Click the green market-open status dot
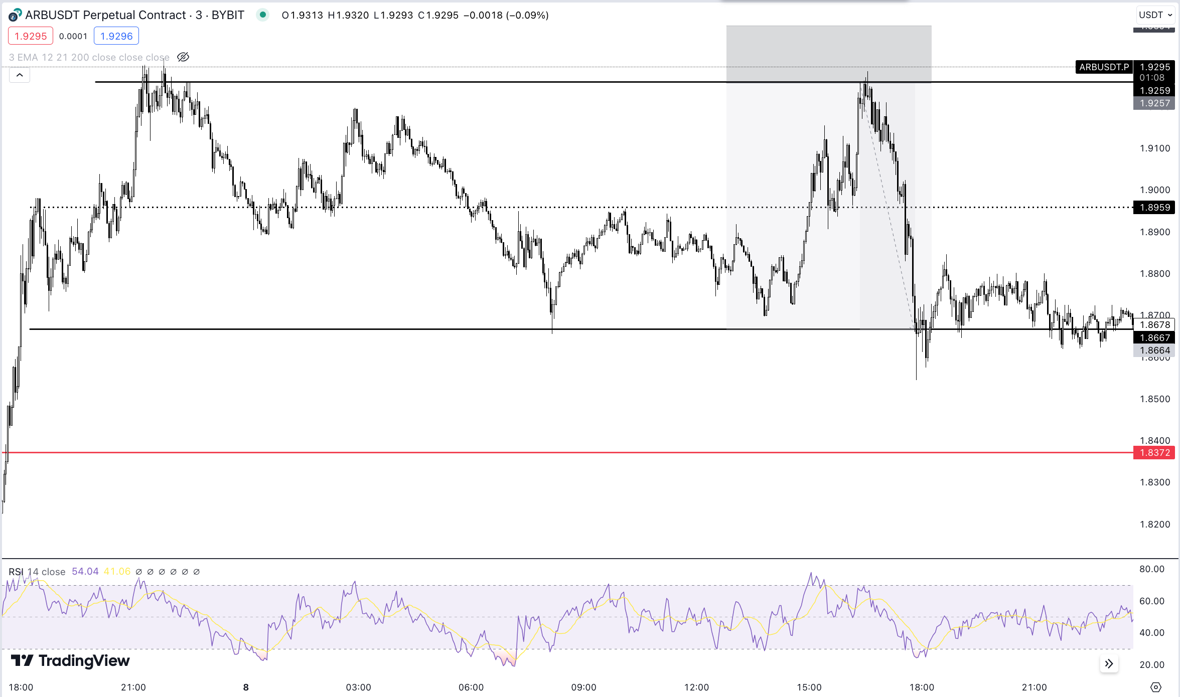1180x697 pixels. [262, 15]
